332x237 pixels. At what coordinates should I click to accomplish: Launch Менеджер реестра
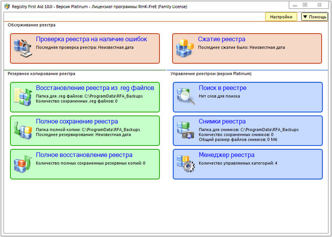click(x=226, y=155)
